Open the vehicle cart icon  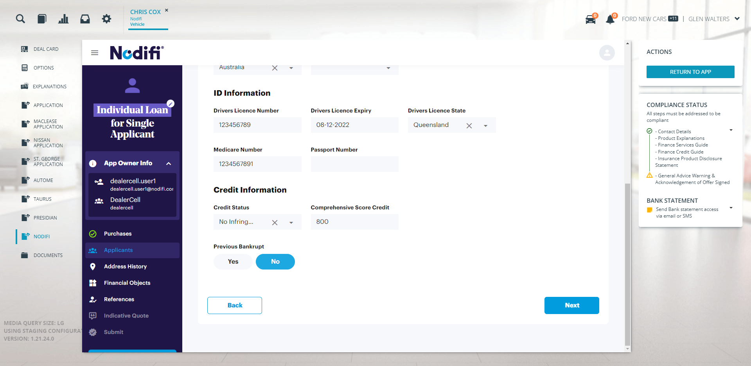pyautogui.click(x=591, y=19)
